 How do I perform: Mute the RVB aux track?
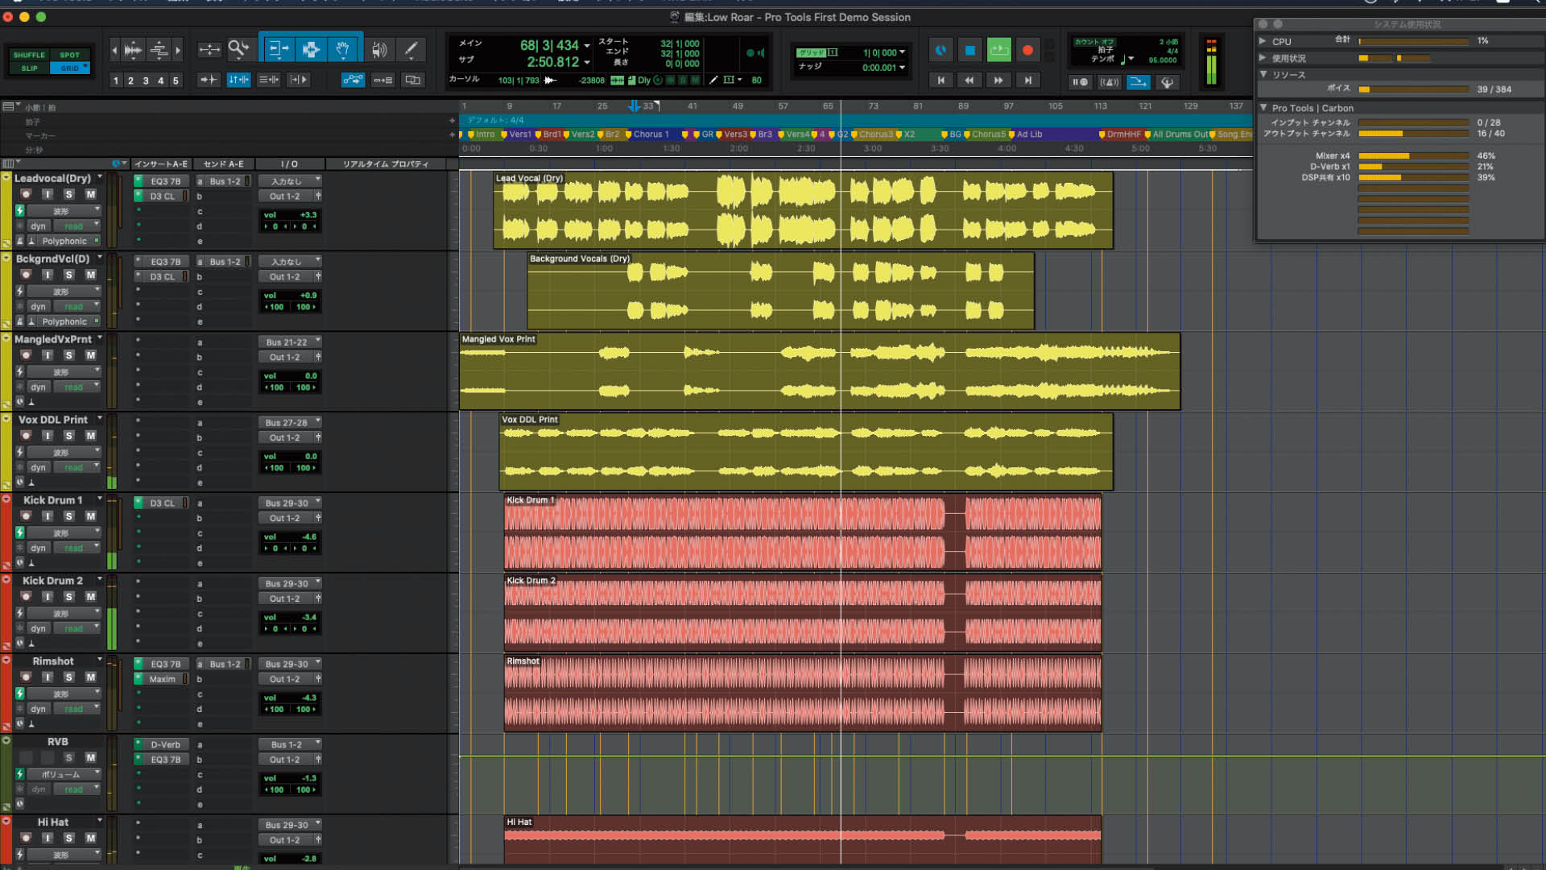(x=90, y=758)
